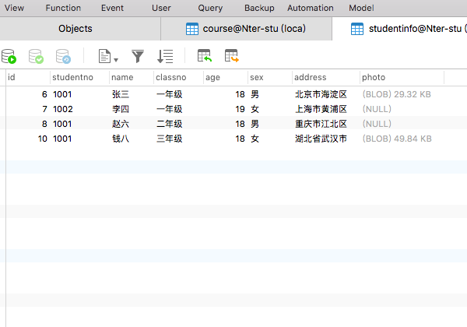Image resolution: width=467 pixels, height=327 pixels.
Task: Click the Commit transaction icon
Action: tap(36, 56)
